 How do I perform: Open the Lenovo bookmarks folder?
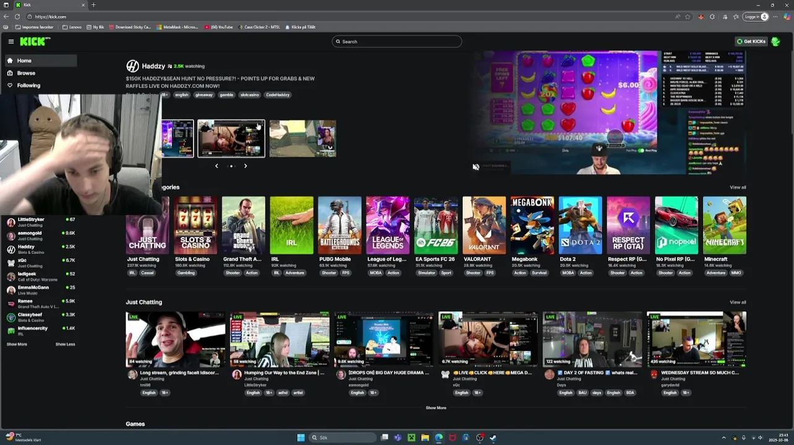pos(72,27)
